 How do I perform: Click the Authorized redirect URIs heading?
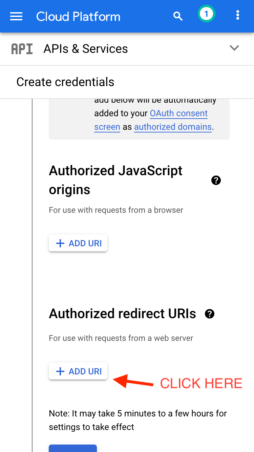[x=122, y=314]
